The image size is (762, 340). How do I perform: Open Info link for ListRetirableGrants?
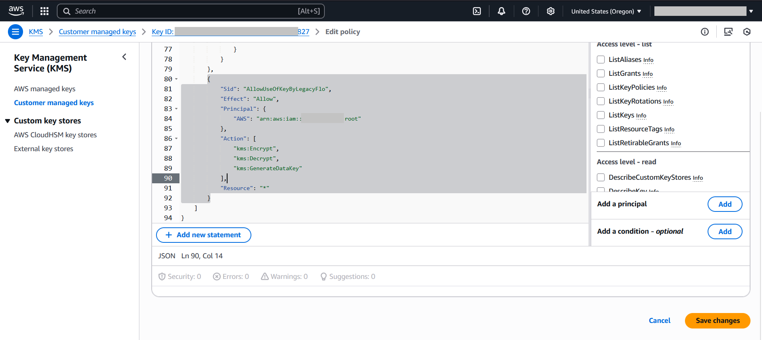coord(676,144)
